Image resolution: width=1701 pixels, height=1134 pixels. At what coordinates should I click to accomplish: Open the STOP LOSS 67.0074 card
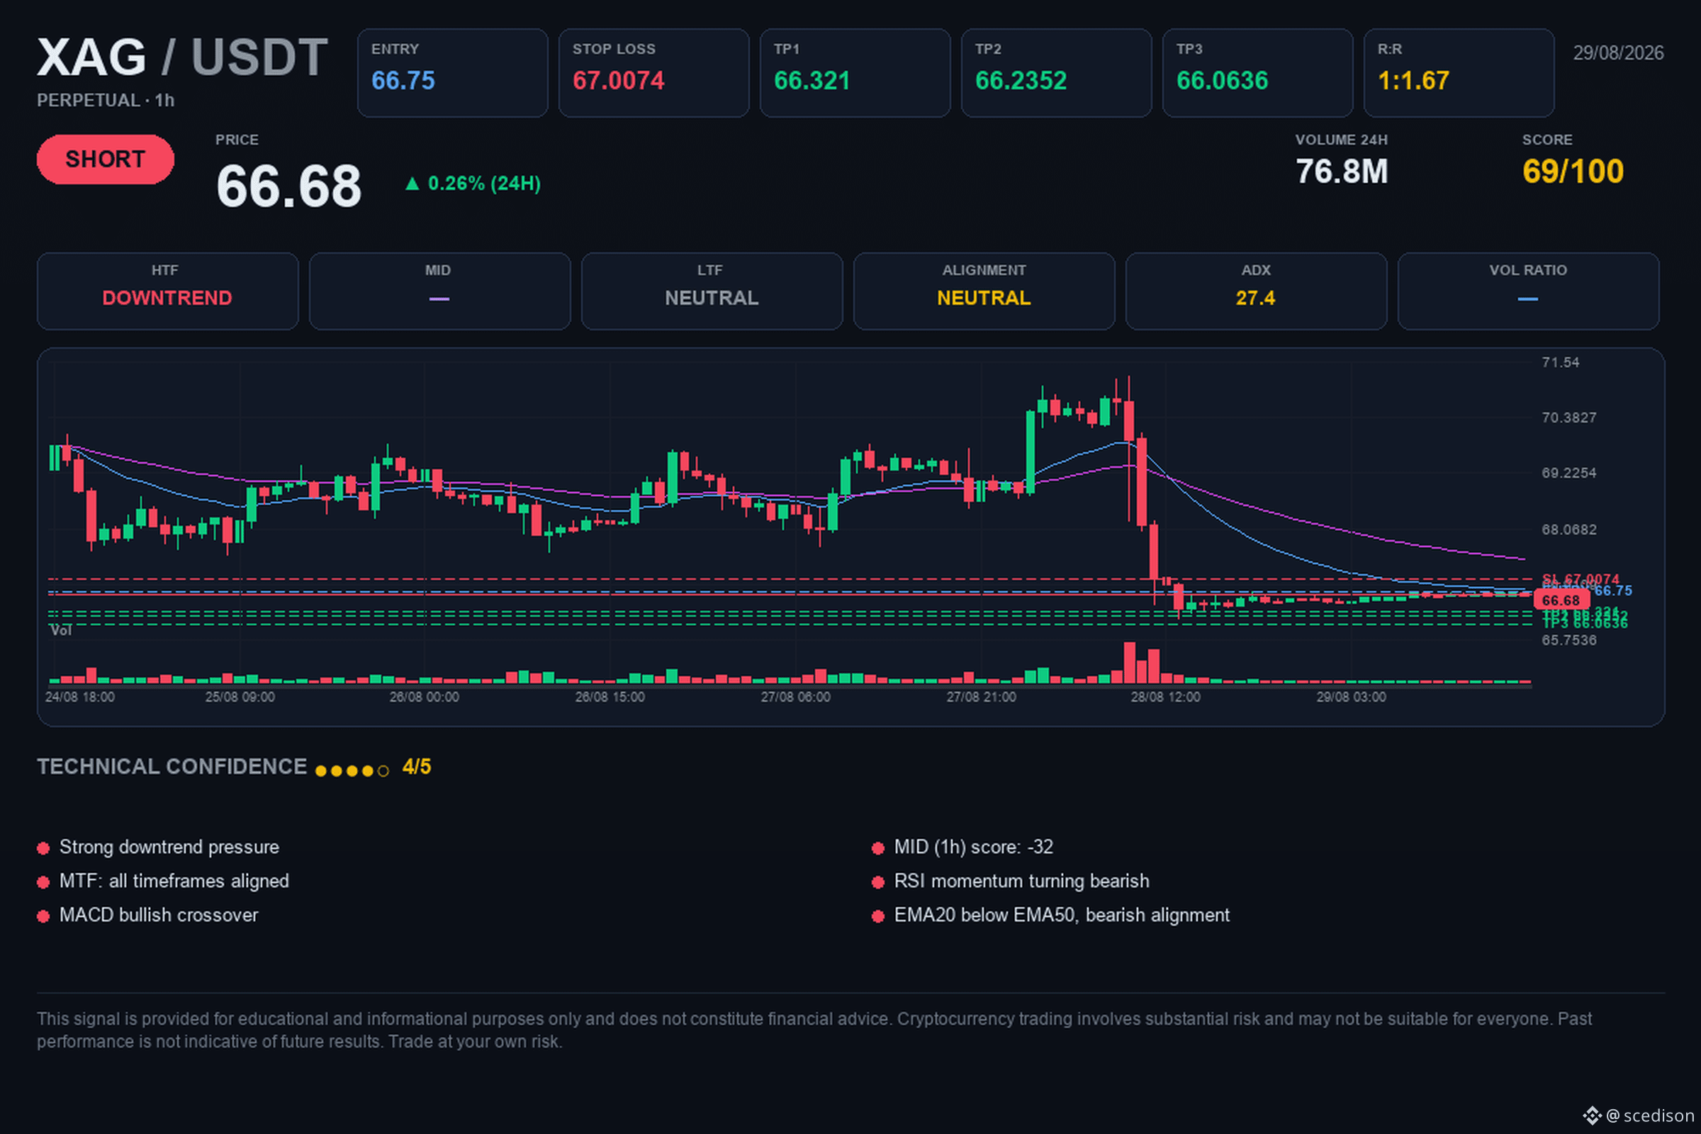pos(653,73)
